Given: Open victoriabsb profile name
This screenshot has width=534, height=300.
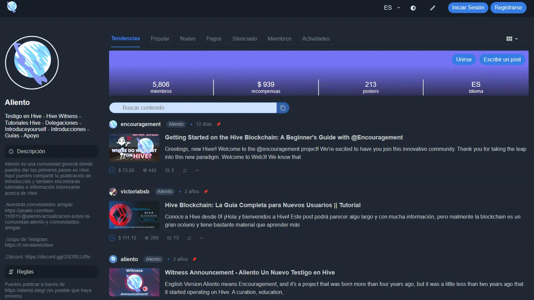Looking at the screenshot, I should pyautogui.click(x=135, y=192).
